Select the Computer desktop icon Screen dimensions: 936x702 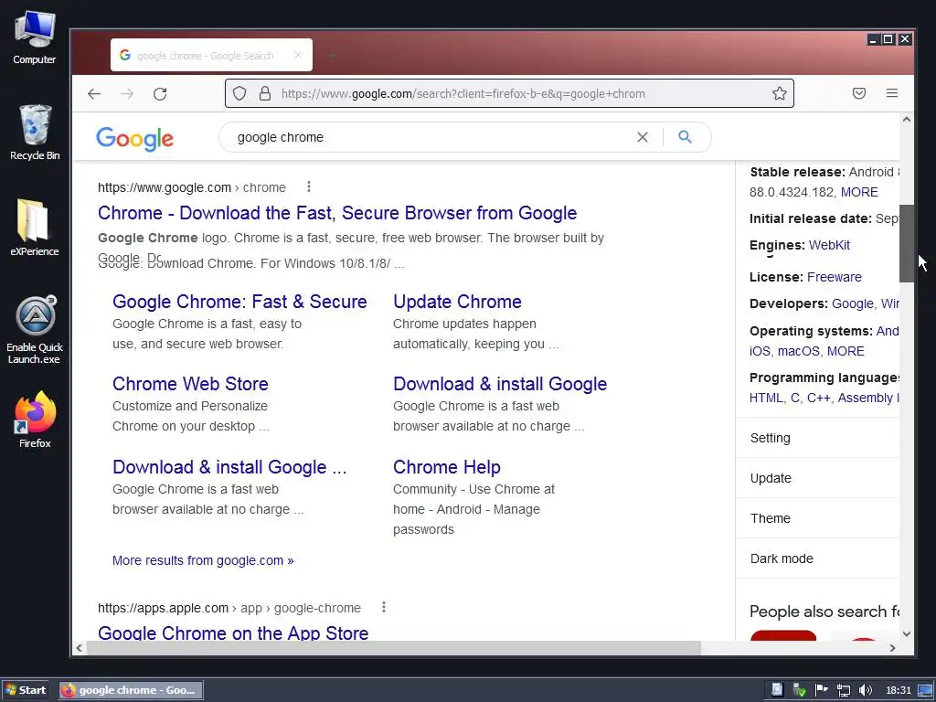(35, 37)
